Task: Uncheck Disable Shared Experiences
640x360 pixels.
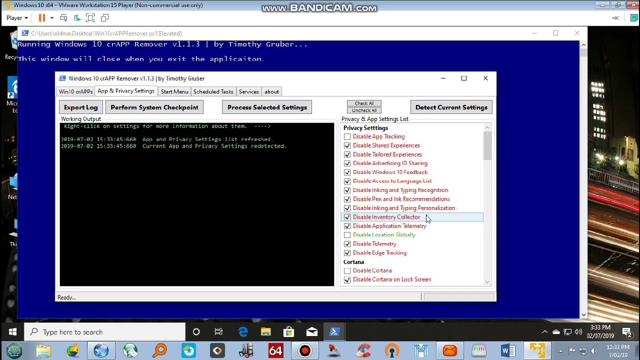Action: (347, 145)
